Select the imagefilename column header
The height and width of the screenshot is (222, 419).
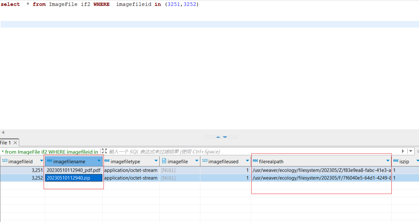pos(74,161)
